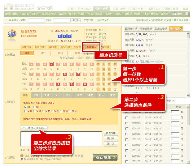
Task: Go to 首页 in top navigation
Action: click(x=71, y=9)
